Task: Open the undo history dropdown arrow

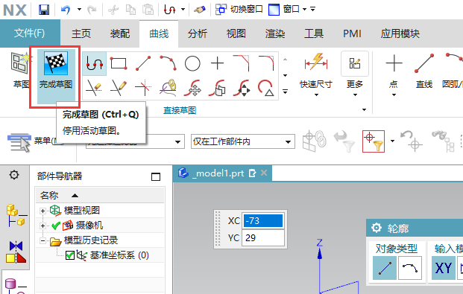Action: click(x=79, y=10)
